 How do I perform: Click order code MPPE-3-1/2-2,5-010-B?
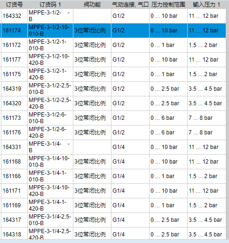point(50,89)
